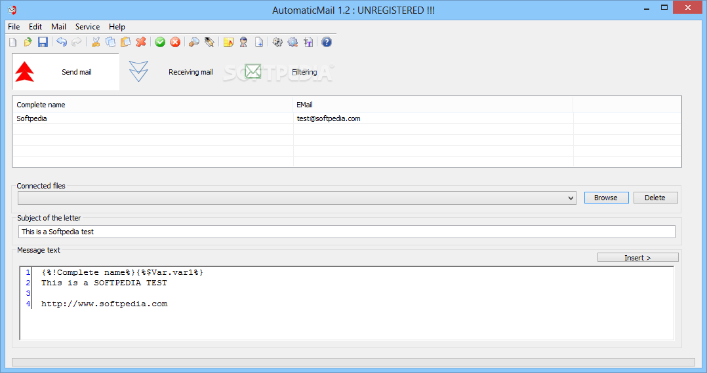Open the Help menu
This screenshot has height=373, width=707.
pyautogui.click(x=117, y=27)
